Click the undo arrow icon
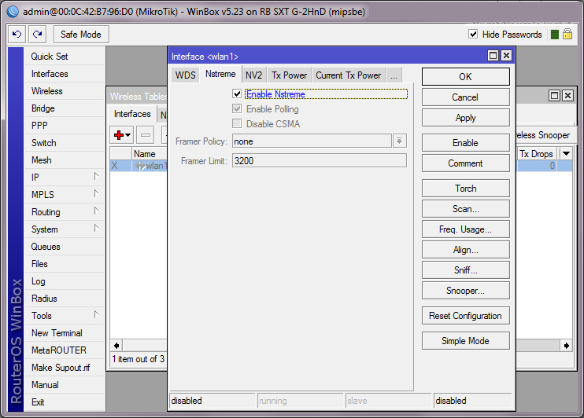This screenshot has height=418, width=584. tap(17, 35)
